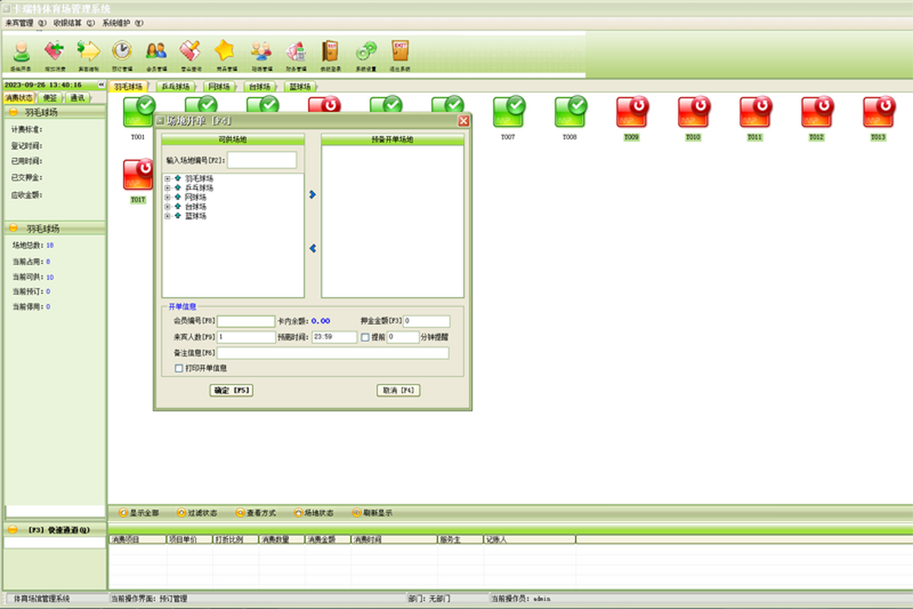Open finance management calculator icon

coord(295,53)
